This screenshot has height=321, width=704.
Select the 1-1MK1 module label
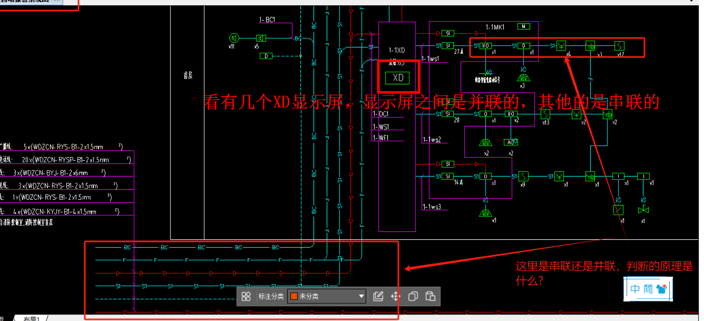coord(495,27)
